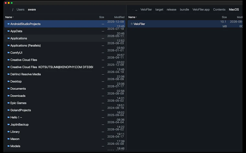Select the VeloFiler executable file row
This screenshot has width=246, height=153.
coord(185,24)
